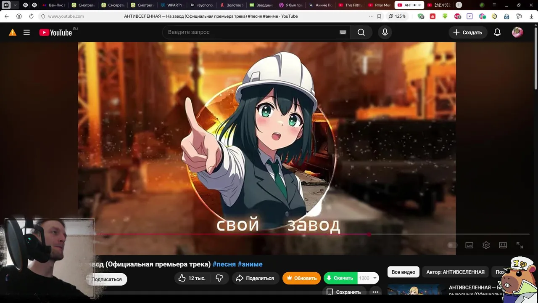This screenshot has height=303, width=538.
Task: Close the active АНТ YouTube tab
Action: click(419, 5)
